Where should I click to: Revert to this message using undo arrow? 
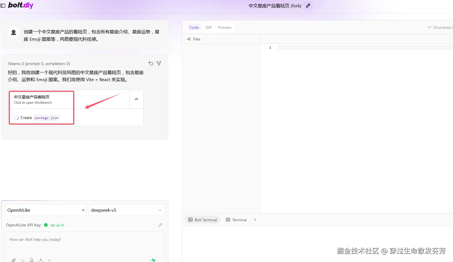pos(151,63)
